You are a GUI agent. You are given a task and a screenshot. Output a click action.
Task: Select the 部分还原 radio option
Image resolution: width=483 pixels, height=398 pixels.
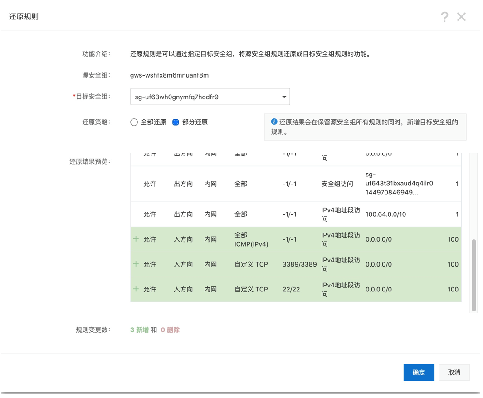pyautogui.click(x=176, y=122)
